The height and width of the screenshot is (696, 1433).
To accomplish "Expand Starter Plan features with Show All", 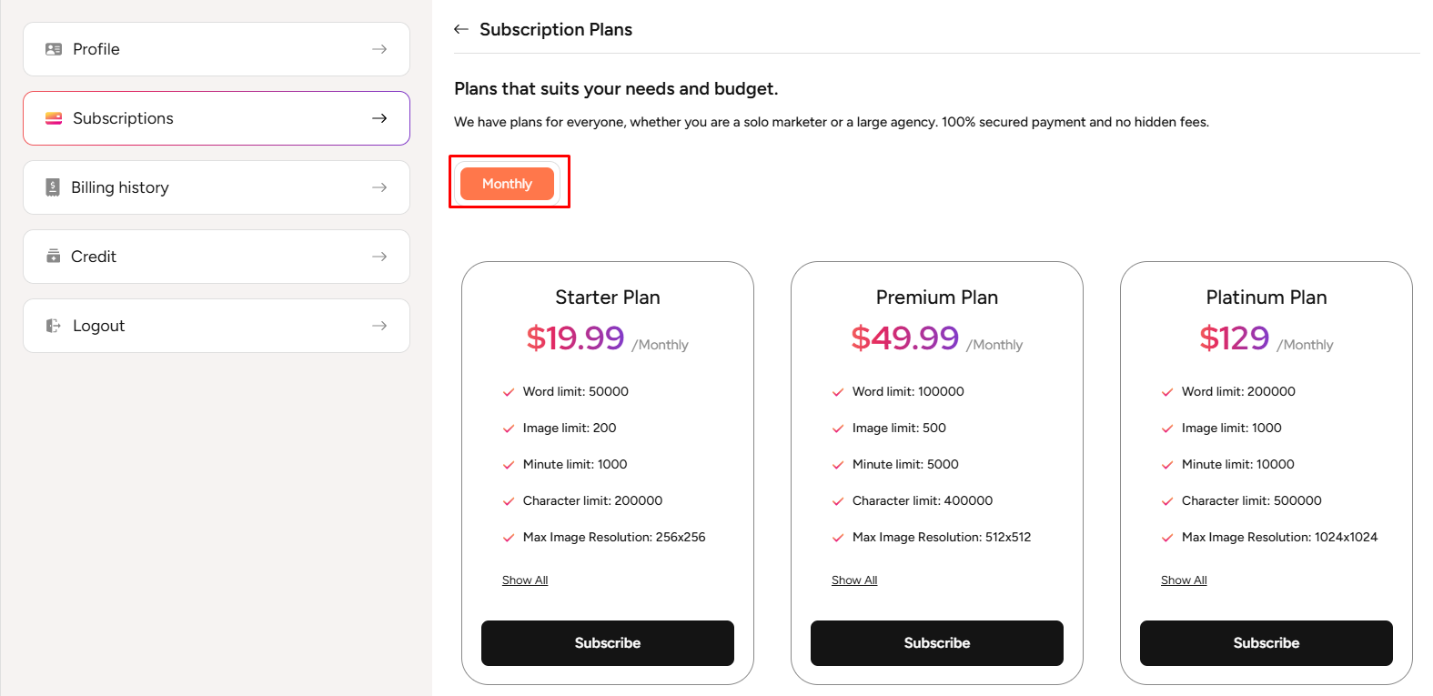I will pos(525,580).
